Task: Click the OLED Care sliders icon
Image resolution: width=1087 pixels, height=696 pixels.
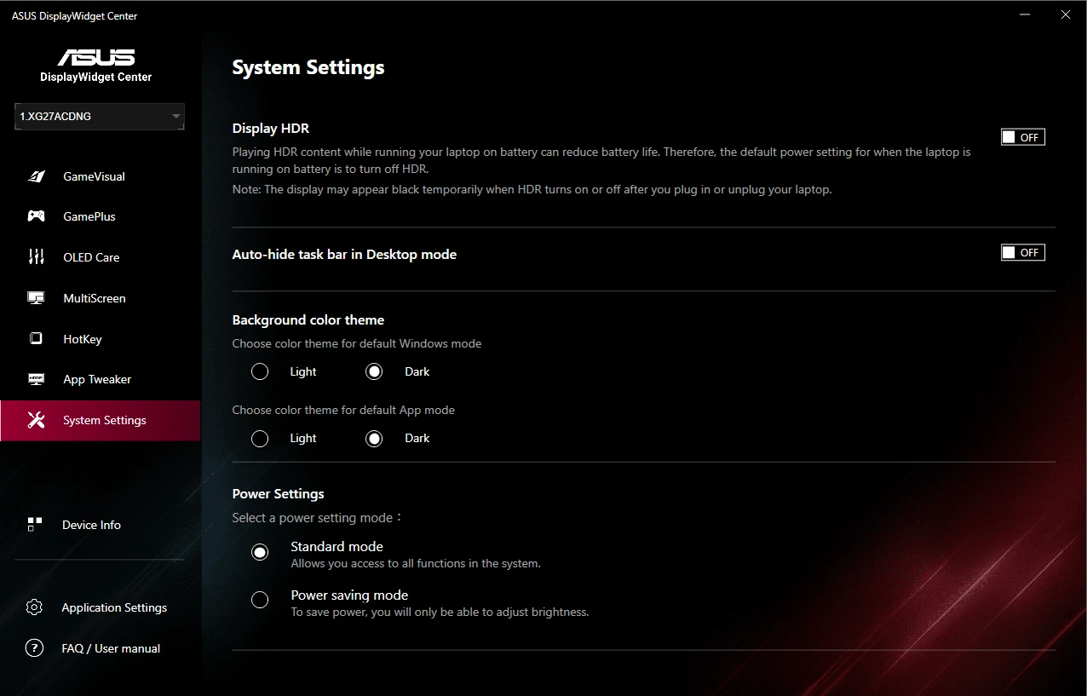Action: click(x=36, y=257)
